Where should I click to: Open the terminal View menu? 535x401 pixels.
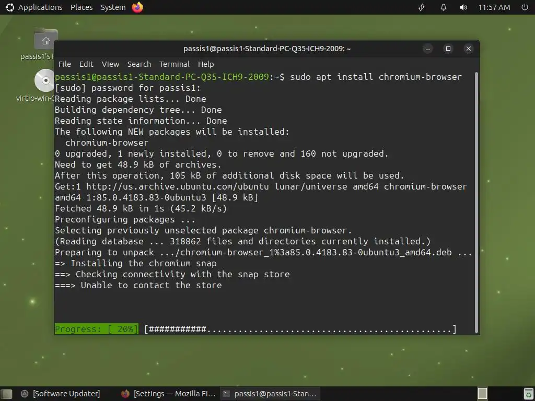coord(110,64)
